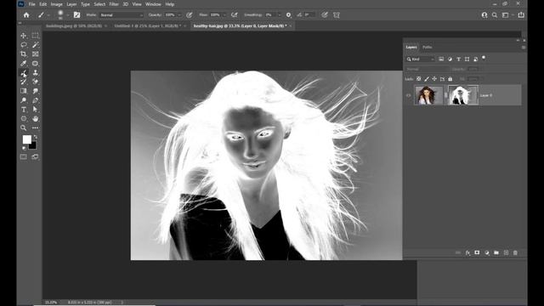Toggle type layer filter
This screenshot has height=306, width=544.
click(x=459, y=59)
